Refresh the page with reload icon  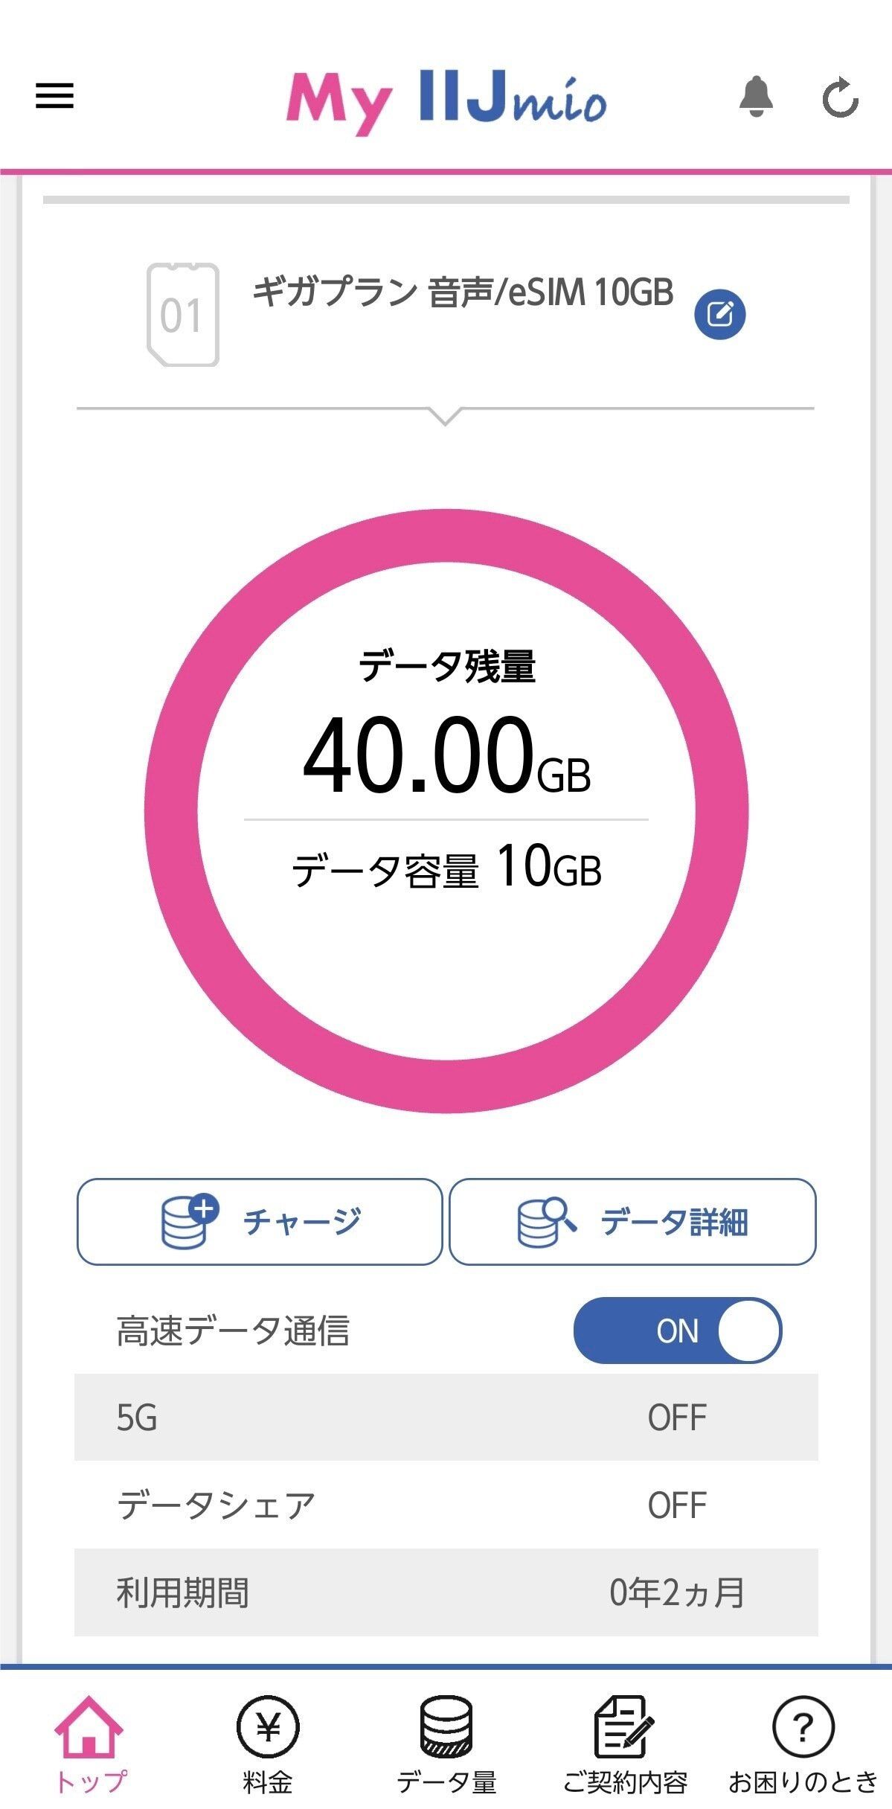841,97
